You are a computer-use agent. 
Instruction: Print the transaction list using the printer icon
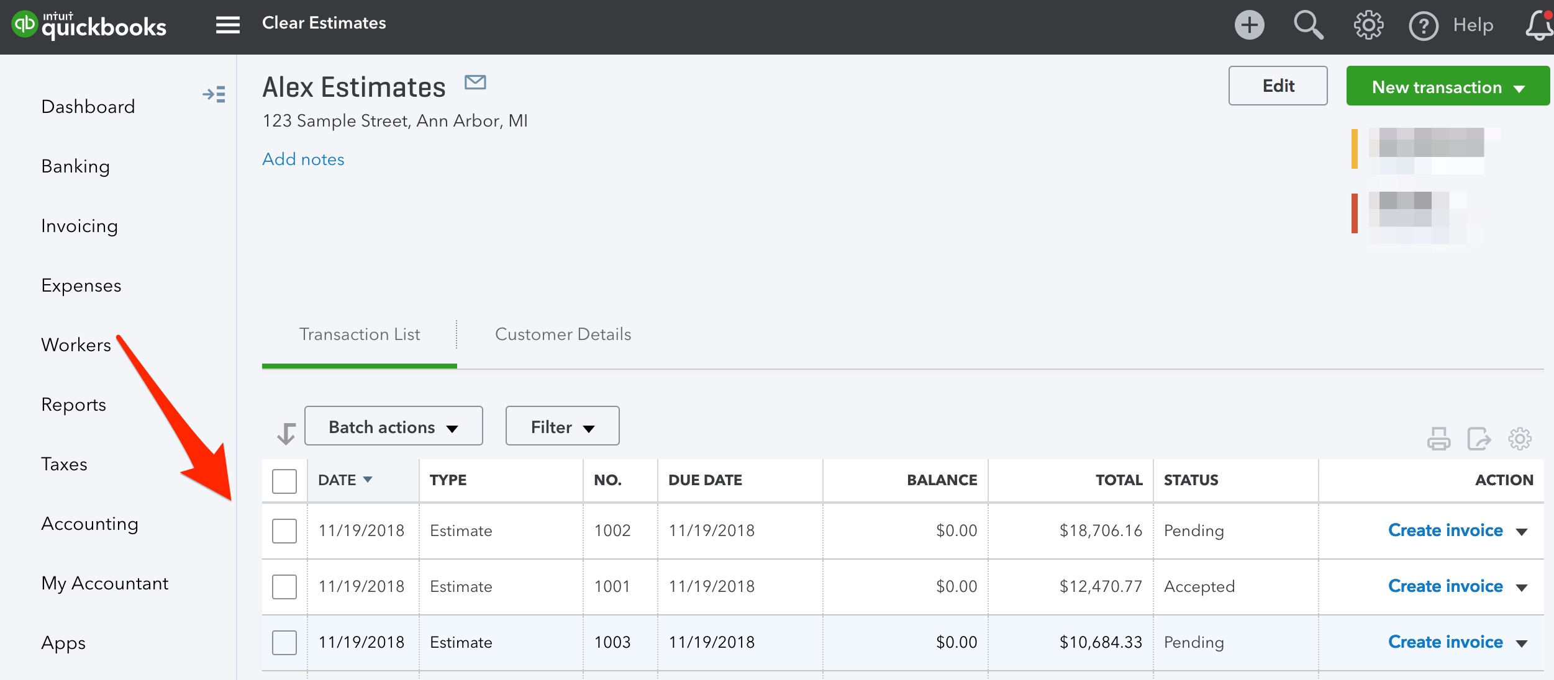point(1438,439)
